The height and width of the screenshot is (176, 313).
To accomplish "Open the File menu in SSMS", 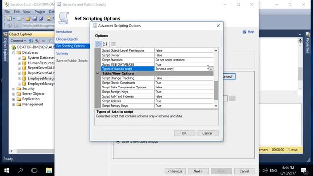I will 7,12.
